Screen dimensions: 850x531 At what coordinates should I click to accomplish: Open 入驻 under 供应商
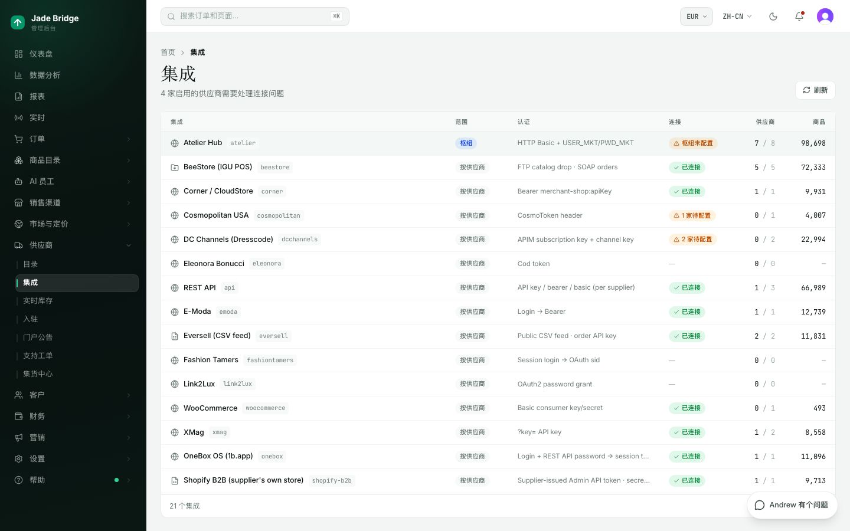tap(77, 319)
